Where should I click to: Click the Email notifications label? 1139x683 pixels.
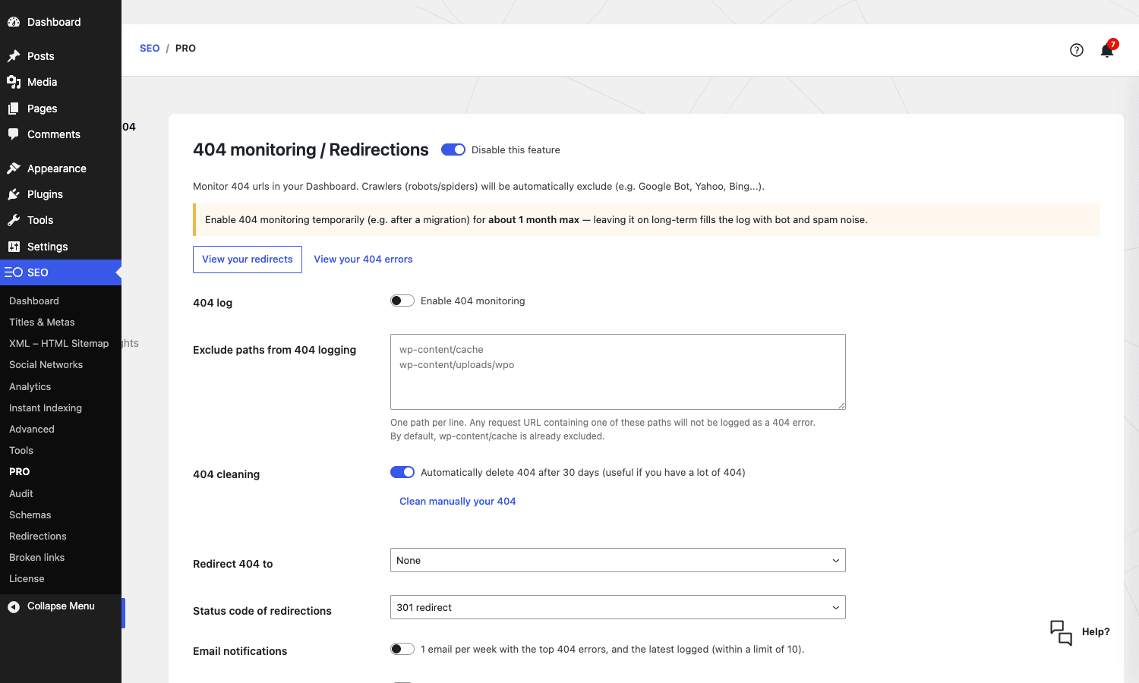tap(240, 652)
